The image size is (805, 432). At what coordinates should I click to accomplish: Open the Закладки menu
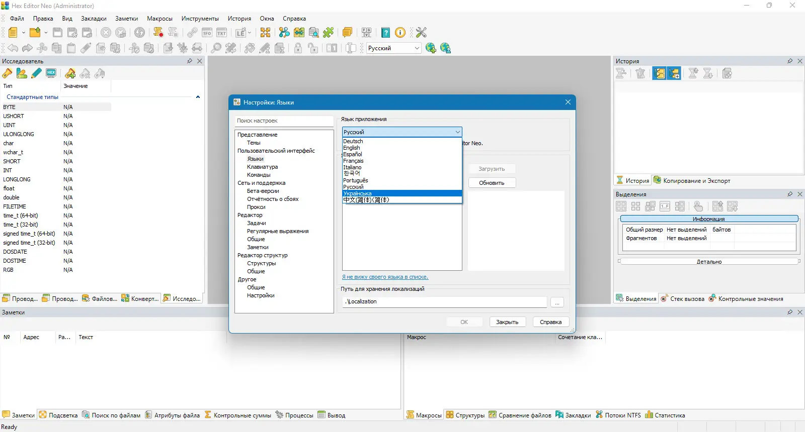point(94,19)
